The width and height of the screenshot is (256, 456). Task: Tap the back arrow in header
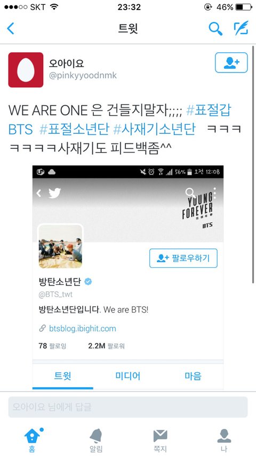pos(11,29)
